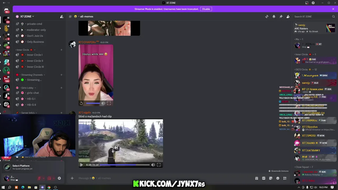
Task: Fullscreen the Jibolya white 444 video
Action: click(109, 103)
